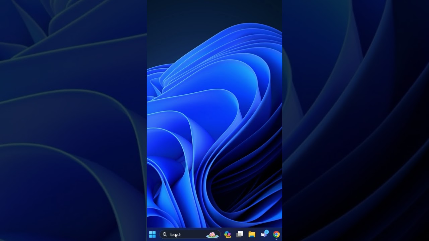This screenshot has height=241, width=429.
Task: Open Microsoft Teams from the taskbar
Action: [x=264, y=234]
